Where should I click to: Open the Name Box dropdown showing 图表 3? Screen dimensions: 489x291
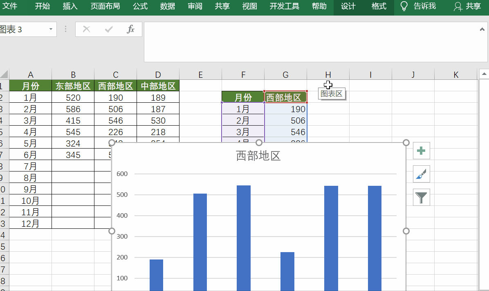(x=50, y=29)
